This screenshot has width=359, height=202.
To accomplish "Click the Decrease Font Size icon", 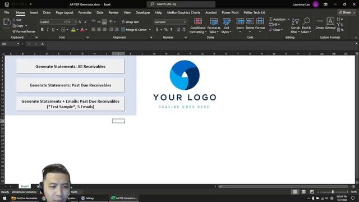I will 85,22.
